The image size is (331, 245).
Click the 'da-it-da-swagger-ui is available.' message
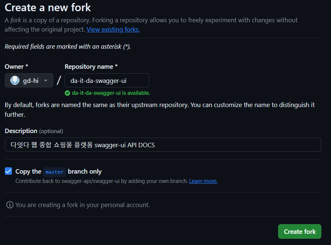coord(111,93)
